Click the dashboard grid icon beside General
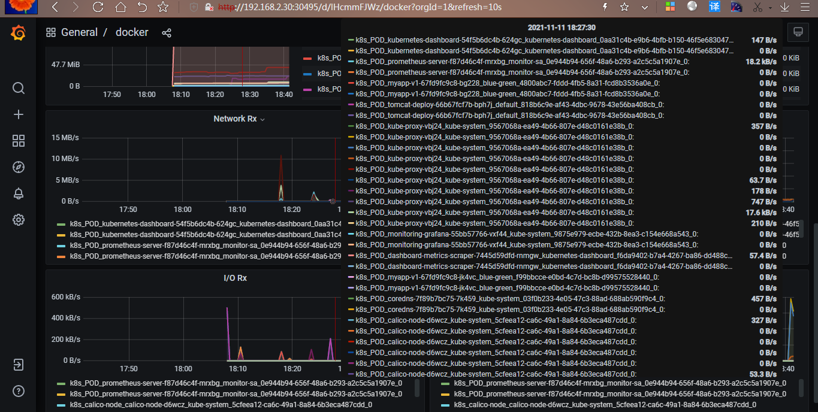Image resolution: width=818 pixels, height=412 pixels. [51, 32]
